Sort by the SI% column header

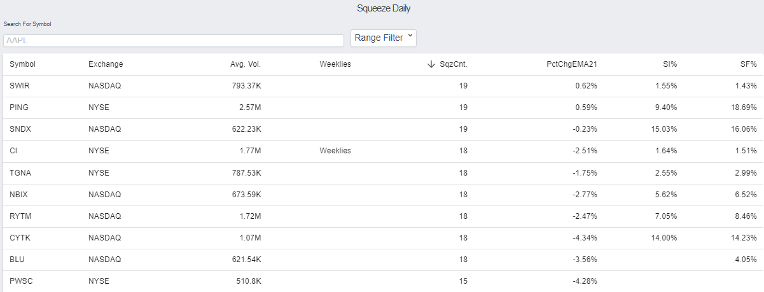point(669,64)
